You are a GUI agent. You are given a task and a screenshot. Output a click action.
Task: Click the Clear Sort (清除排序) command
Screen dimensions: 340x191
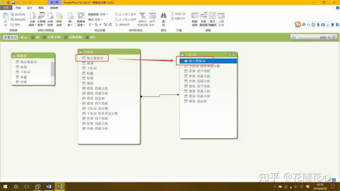[x=122, y=25]
